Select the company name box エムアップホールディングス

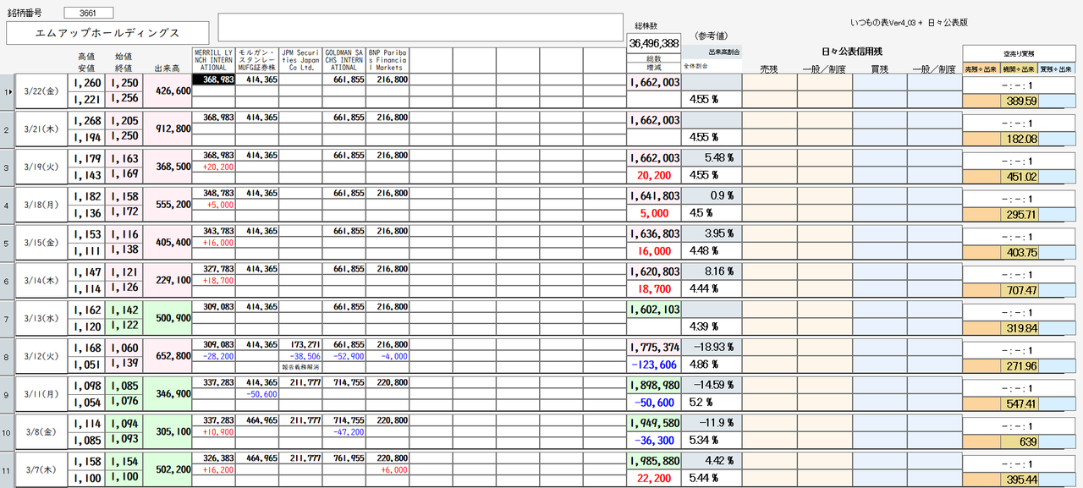tap(107, 33)
